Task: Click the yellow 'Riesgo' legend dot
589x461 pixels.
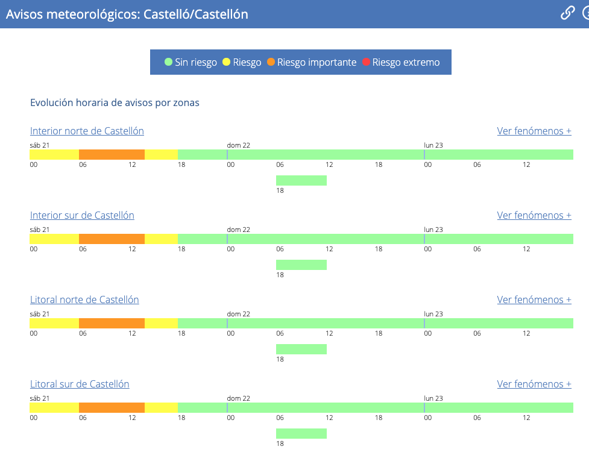Action: click(x=227, y=62)
